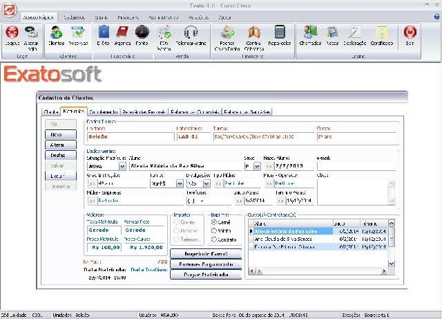Click the Desfaz button
Viewport: 442px width, 319px height.
[61, 155]
